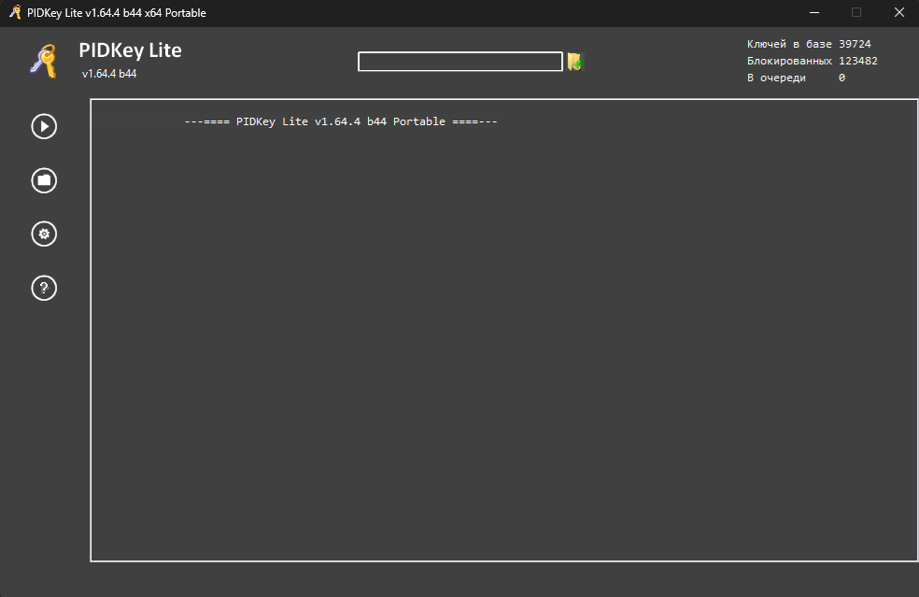
Task: Click the PIDKey Lite keys logo
Action: click(43, 61)
